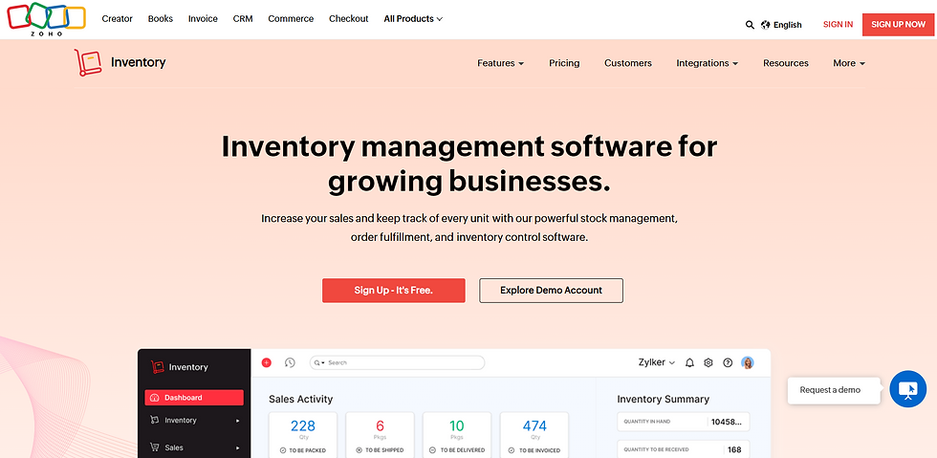Click the Sales Activity heading

point(300,399)
